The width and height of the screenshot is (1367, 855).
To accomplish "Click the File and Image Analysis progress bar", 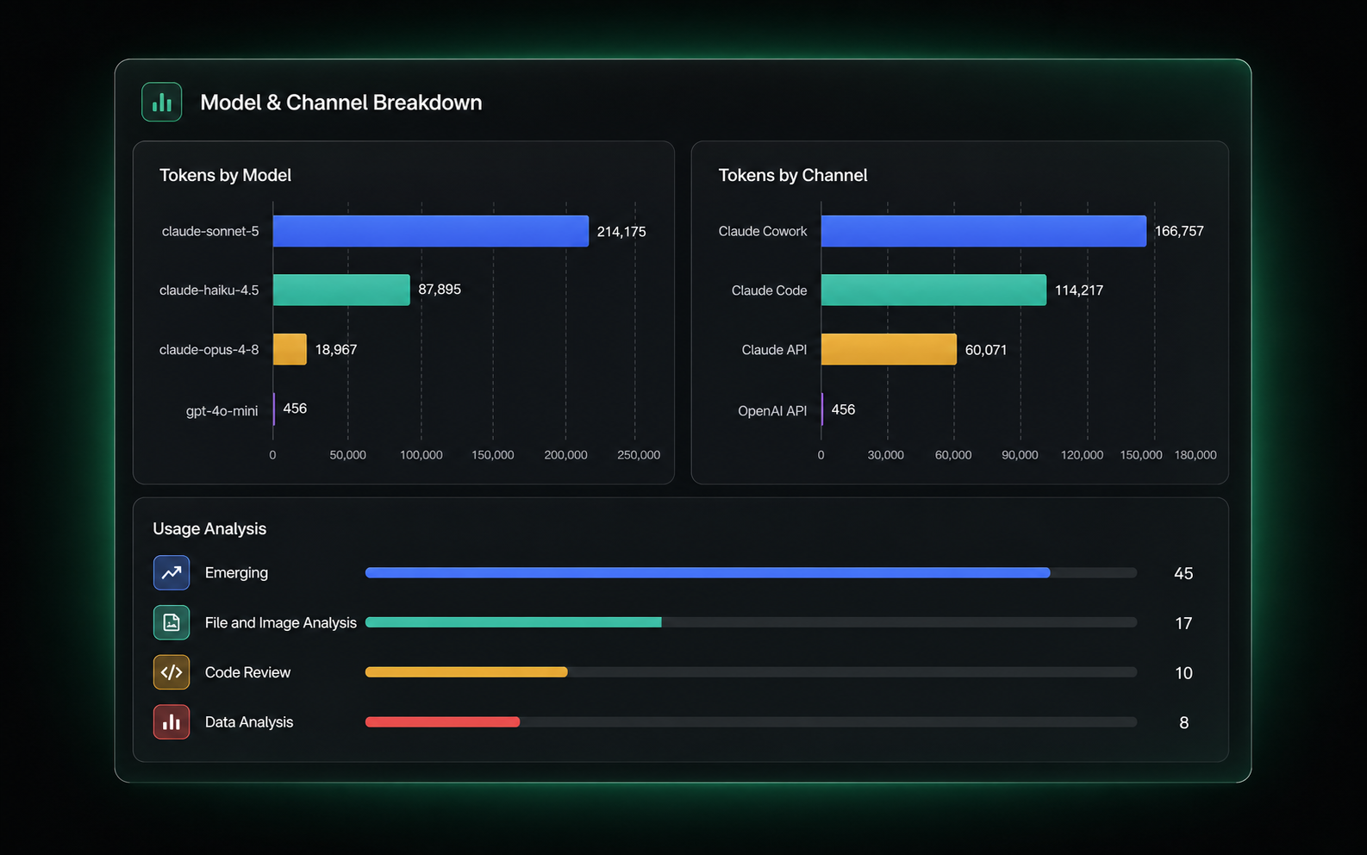I will tap(514, 622).
